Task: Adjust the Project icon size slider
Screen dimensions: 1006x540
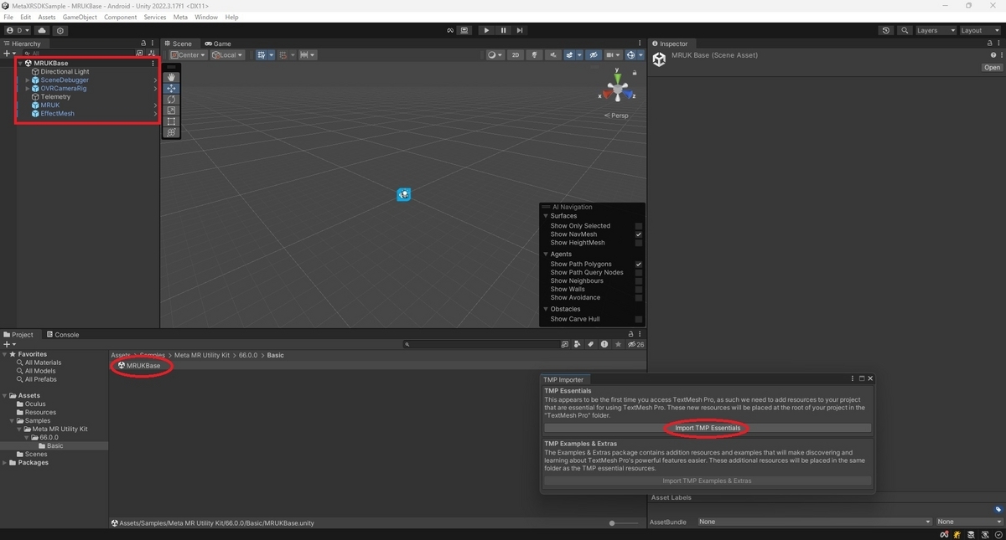Action: [x=625, y=523]
